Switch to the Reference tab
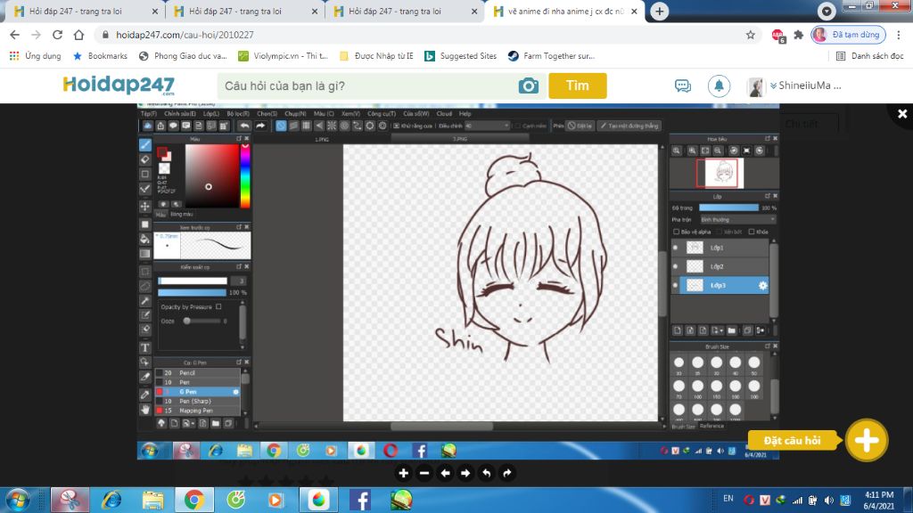The image size is (913, 513). click(711, 427)
